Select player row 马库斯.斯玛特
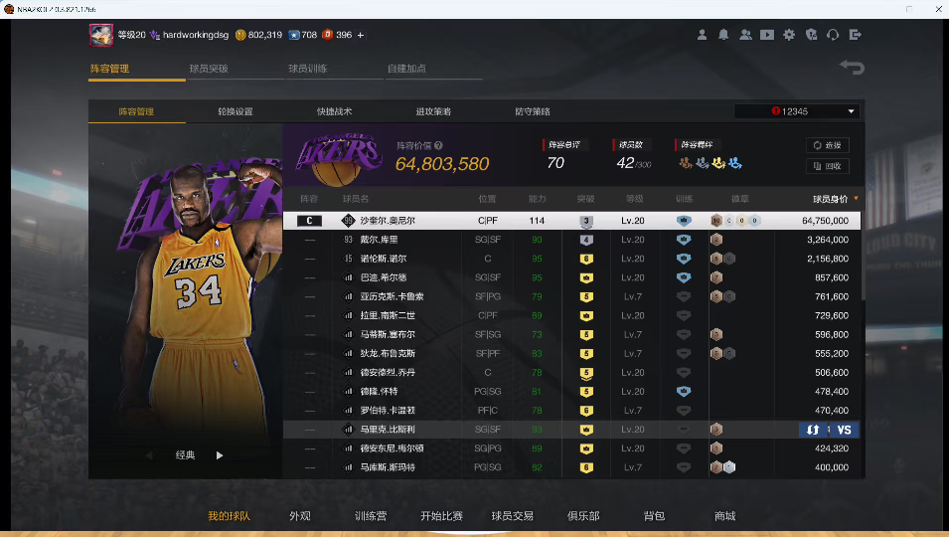The image size is (949, 537). click(x=571, y=467)
